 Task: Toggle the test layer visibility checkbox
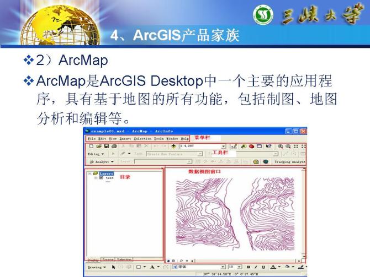click(x=101, y=178)
